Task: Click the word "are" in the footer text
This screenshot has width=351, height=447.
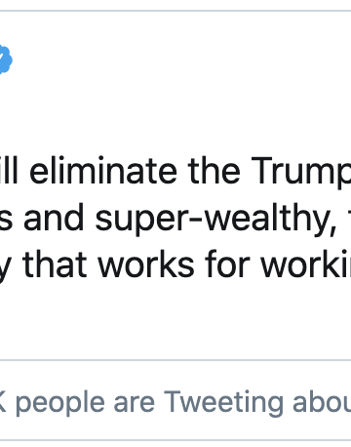Action: tap(135, 405)
